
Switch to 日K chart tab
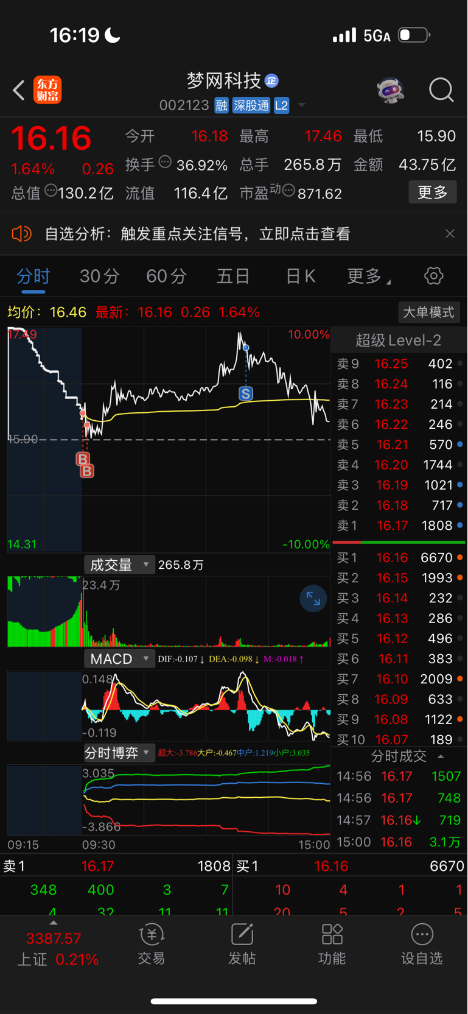(301, 276)
